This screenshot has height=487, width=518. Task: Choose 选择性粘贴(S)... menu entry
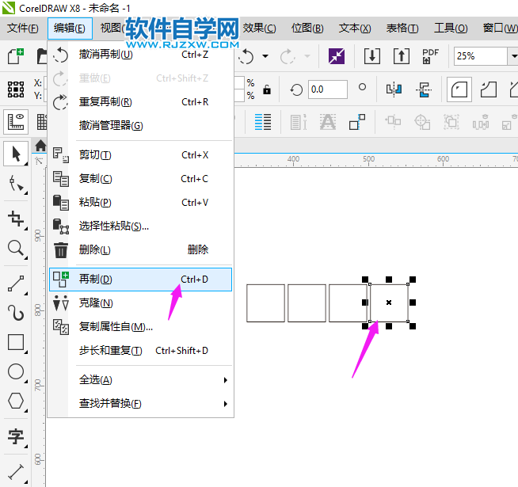coord(141,226)
